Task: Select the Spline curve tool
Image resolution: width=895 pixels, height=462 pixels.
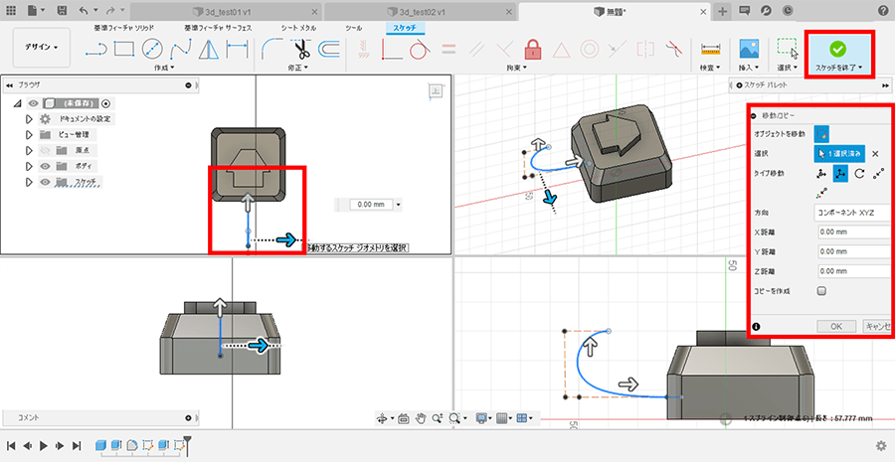Action: click(x=181, y=49)
